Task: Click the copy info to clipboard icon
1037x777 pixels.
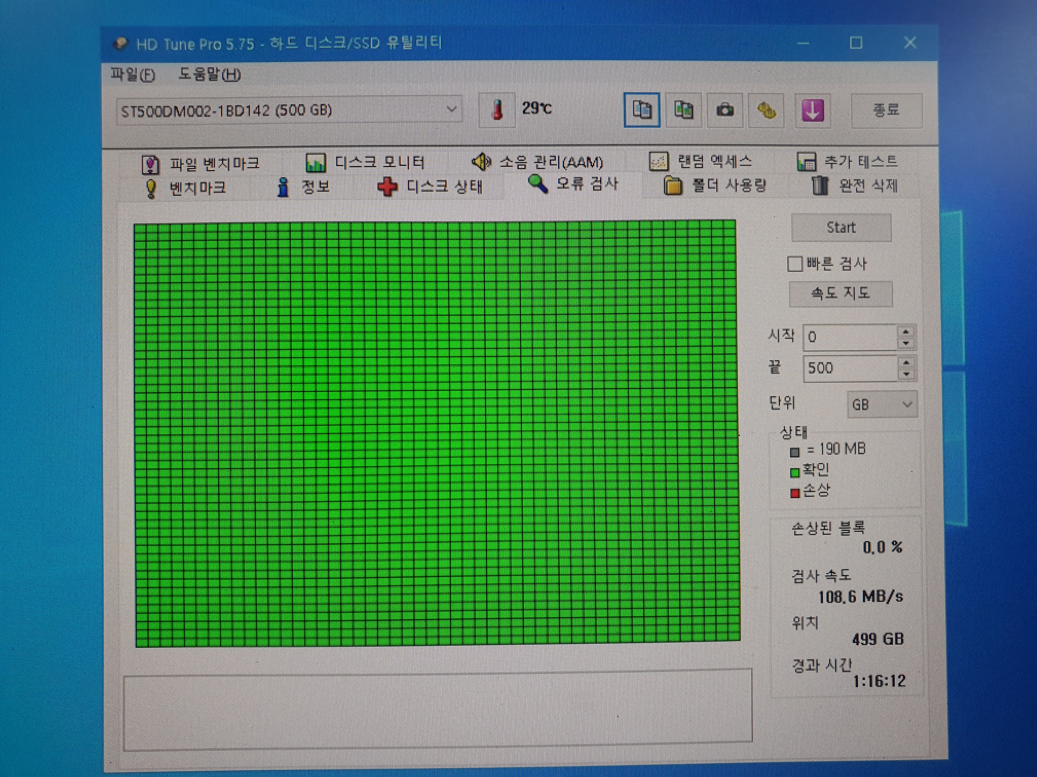Action: [642, 110]
